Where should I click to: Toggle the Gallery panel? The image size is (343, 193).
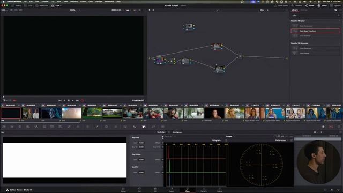(16, 6)
